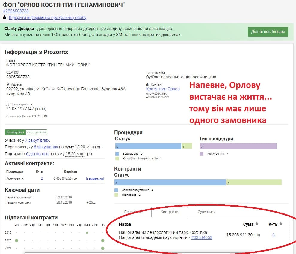Click the contact person icon next to Контакт
The height and width of the screenshot is (254, 296).
tap(148, 84)
